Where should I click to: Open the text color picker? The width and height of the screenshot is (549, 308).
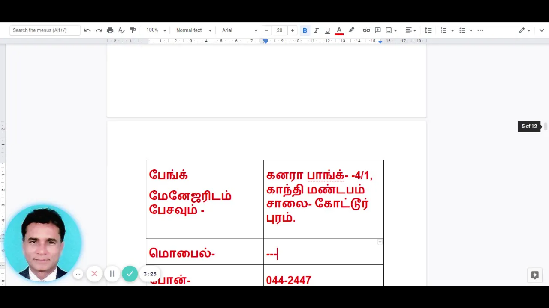[339, 30]
